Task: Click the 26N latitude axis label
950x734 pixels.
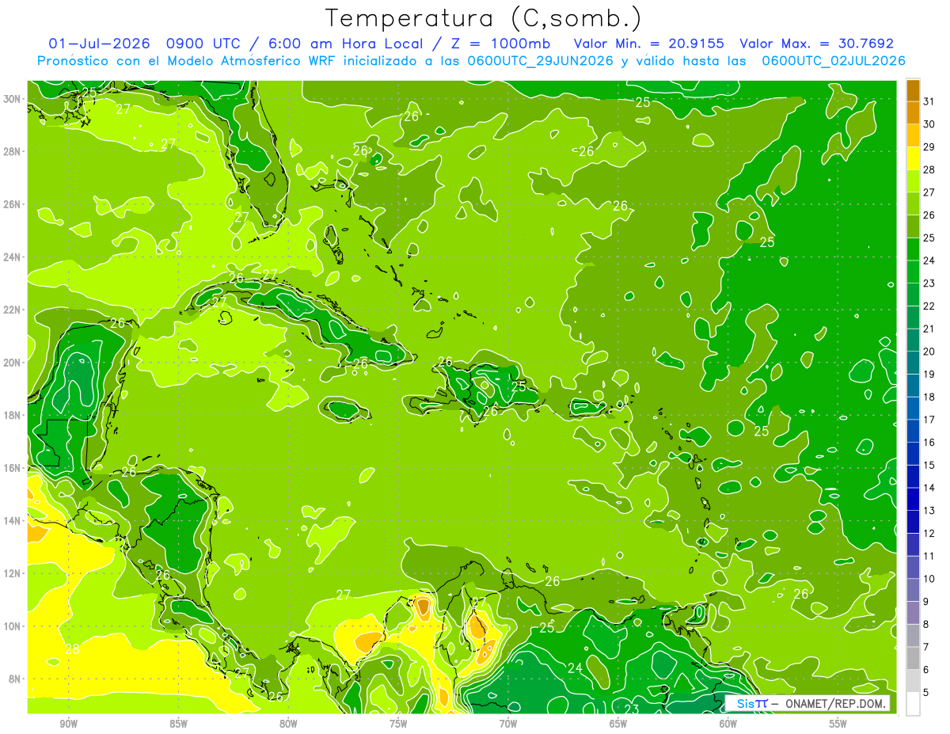Action: (x=13, y=204)
